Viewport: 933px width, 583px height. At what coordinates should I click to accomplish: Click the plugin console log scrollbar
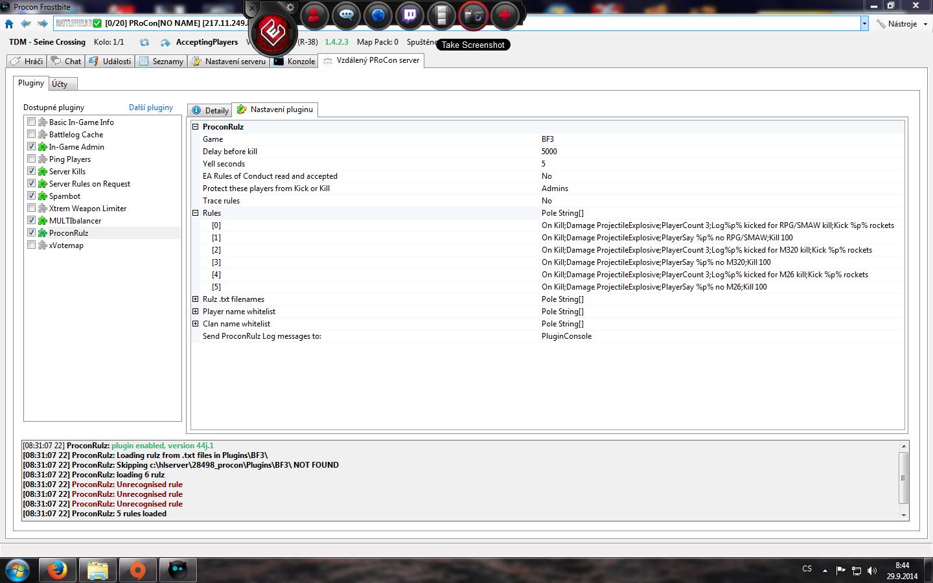pos(903,479)
